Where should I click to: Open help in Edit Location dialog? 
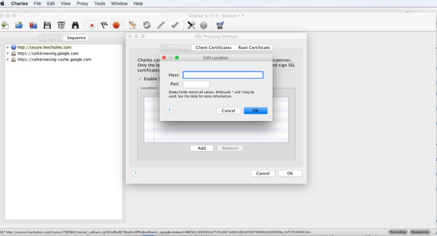coord(169,110)
